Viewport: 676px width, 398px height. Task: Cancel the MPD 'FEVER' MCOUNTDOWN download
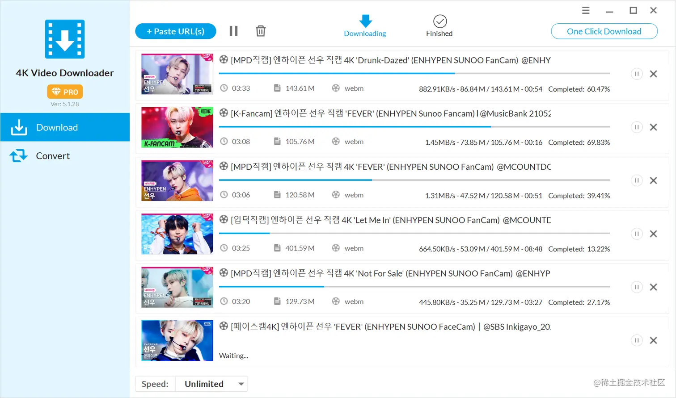tap(653, 180)
